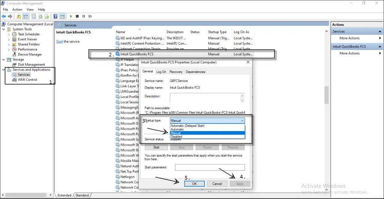Select Disk Management under Storage

(x=31, y=64)
